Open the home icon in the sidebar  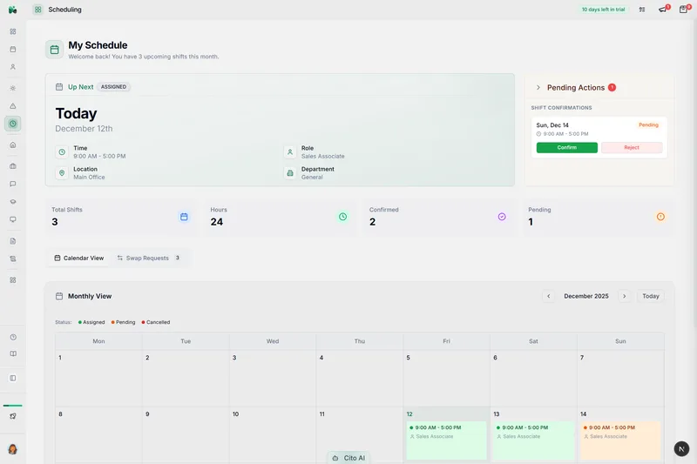13,145
